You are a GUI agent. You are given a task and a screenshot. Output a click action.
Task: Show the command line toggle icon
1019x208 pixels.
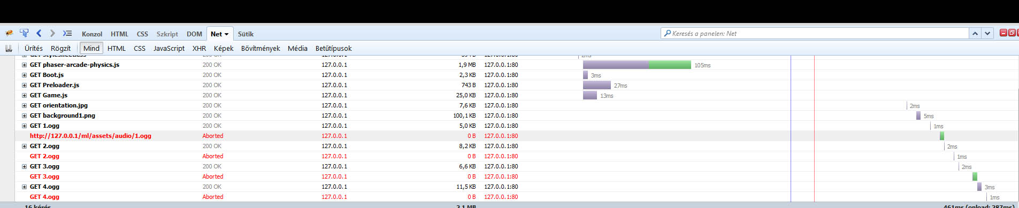click(67, 33)
